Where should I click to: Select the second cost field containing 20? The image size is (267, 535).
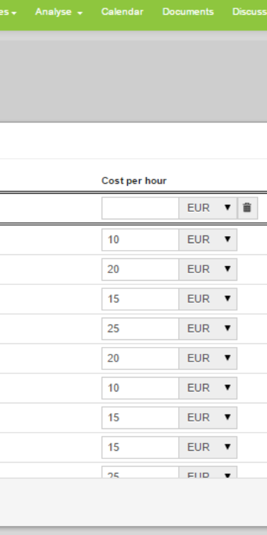[x=140, y=359]
